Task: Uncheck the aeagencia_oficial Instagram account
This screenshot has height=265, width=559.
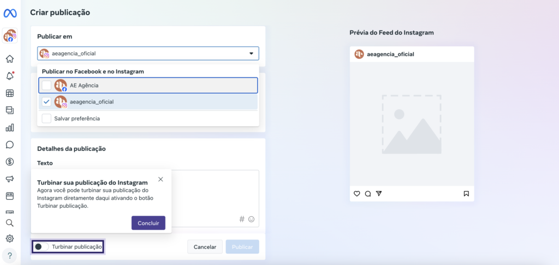Action: click(x=47, y=102)
